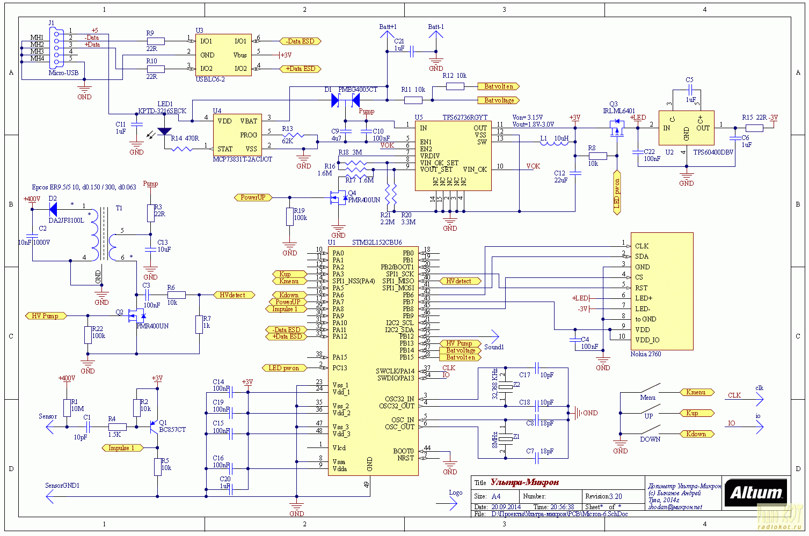The height and width of the screenshot is (536, 809).
Task: Click the Ультра-Микрон title text
Action: [524, 482]
